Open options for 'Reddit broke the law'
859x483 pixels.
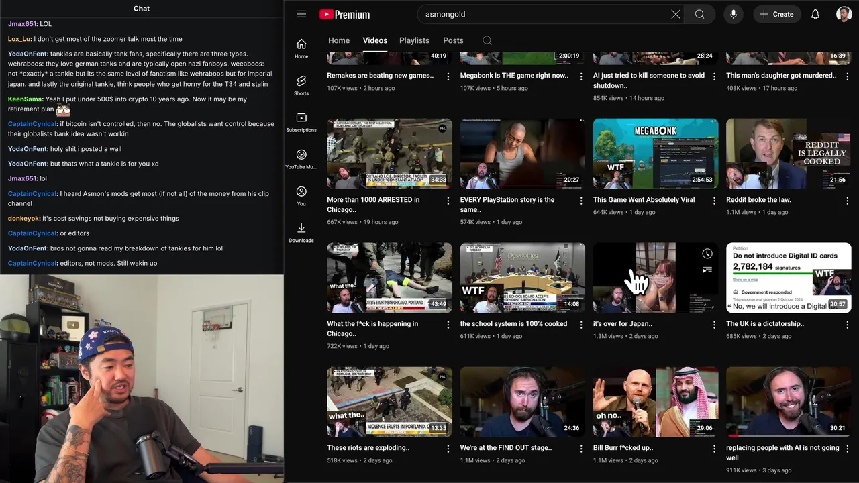coord(847,201)
